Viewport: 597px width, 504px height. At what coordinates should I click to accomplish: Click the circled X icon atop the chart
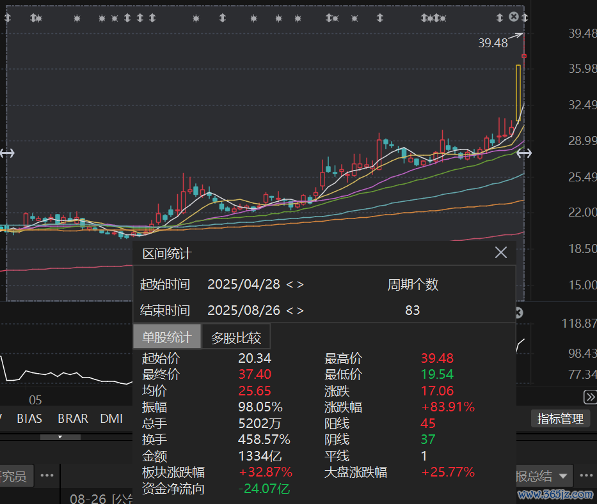(514, 17)
